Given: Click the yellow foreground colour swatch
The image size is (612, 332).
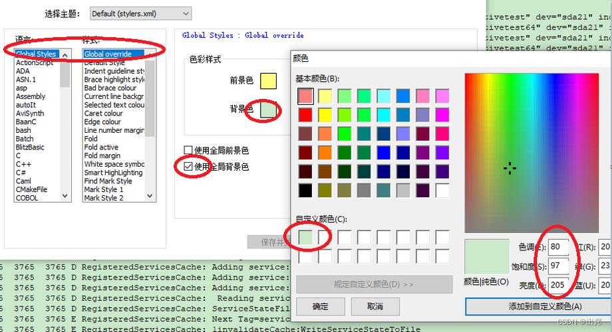Looking at the screenshot, I should pyautogui.click(x=269, y=80).
